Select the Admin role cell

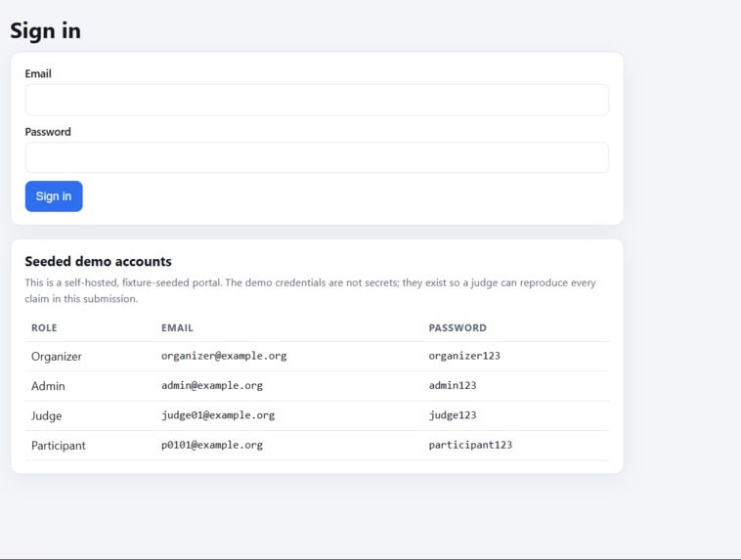pyautogui.click(x=48, y=386)
